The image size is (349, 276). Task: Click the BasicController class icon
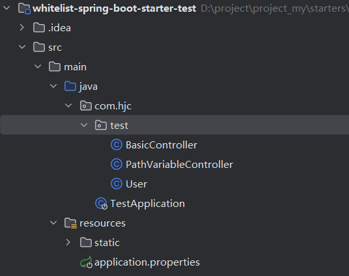(x=117, y=145)
